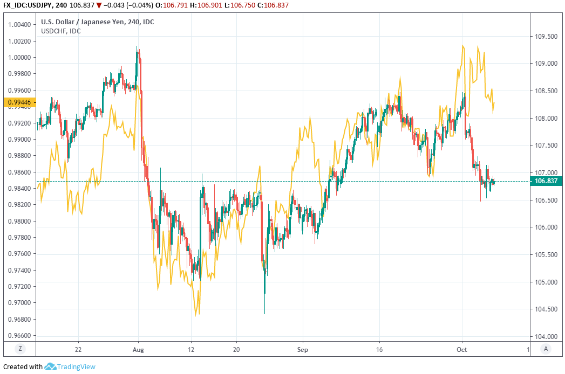Click the TradingView cloud logo icon
The image size is (565, 374).
(x=50, y=367)
